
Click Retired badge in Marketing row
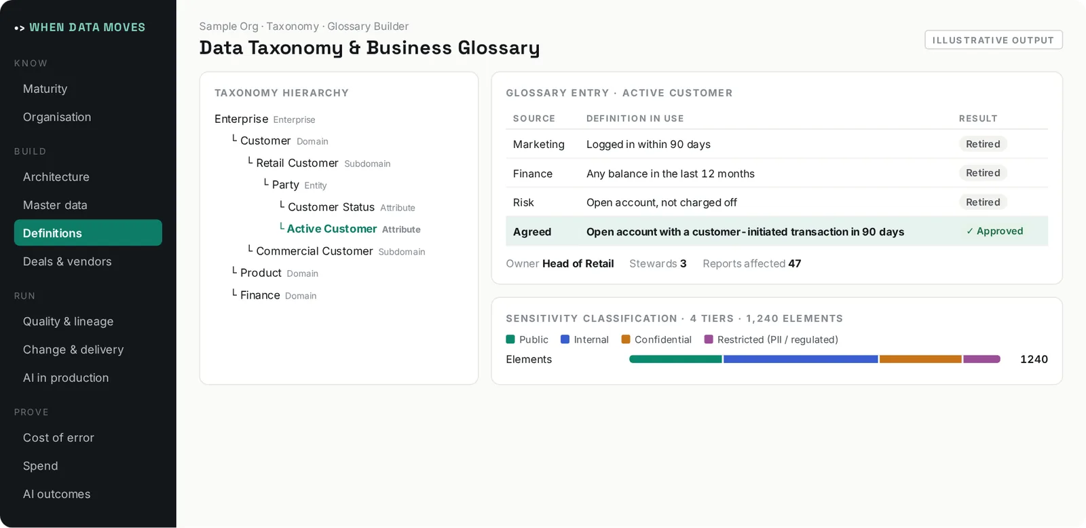coord(983,144)
